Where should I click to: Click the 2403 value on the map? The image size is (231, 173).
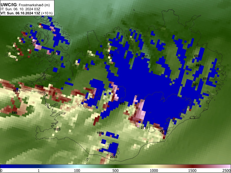click(x=35, y=43)
